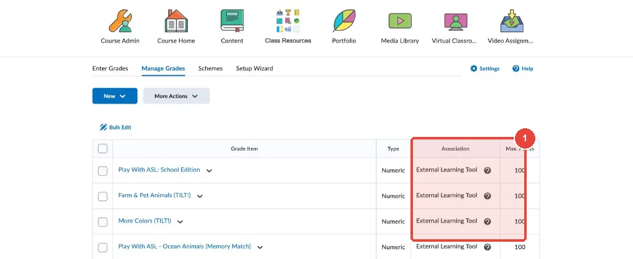
Task: Open the chevron menu for School Edition item
Action: pos(209,170)
